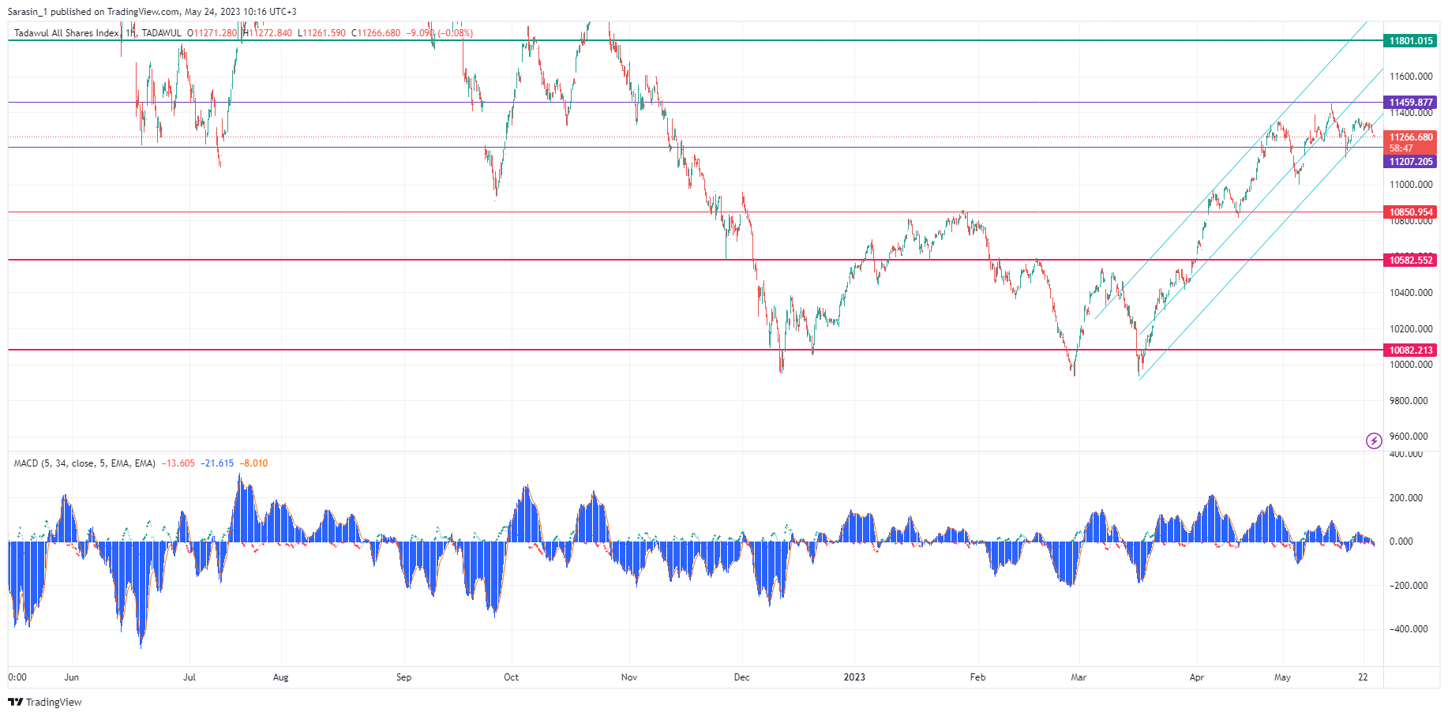Viewport: 1448px width, 716px height.
Task: Click the MACD axis value −200.000
Action: click(x=1409, y=586)
